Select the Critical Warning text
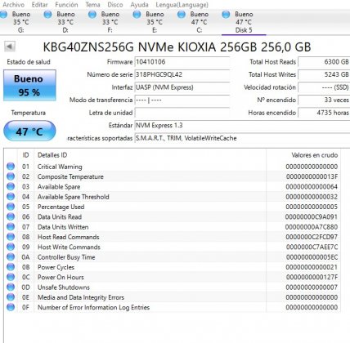This screenshot has height=343, width=350. (60, 167)
